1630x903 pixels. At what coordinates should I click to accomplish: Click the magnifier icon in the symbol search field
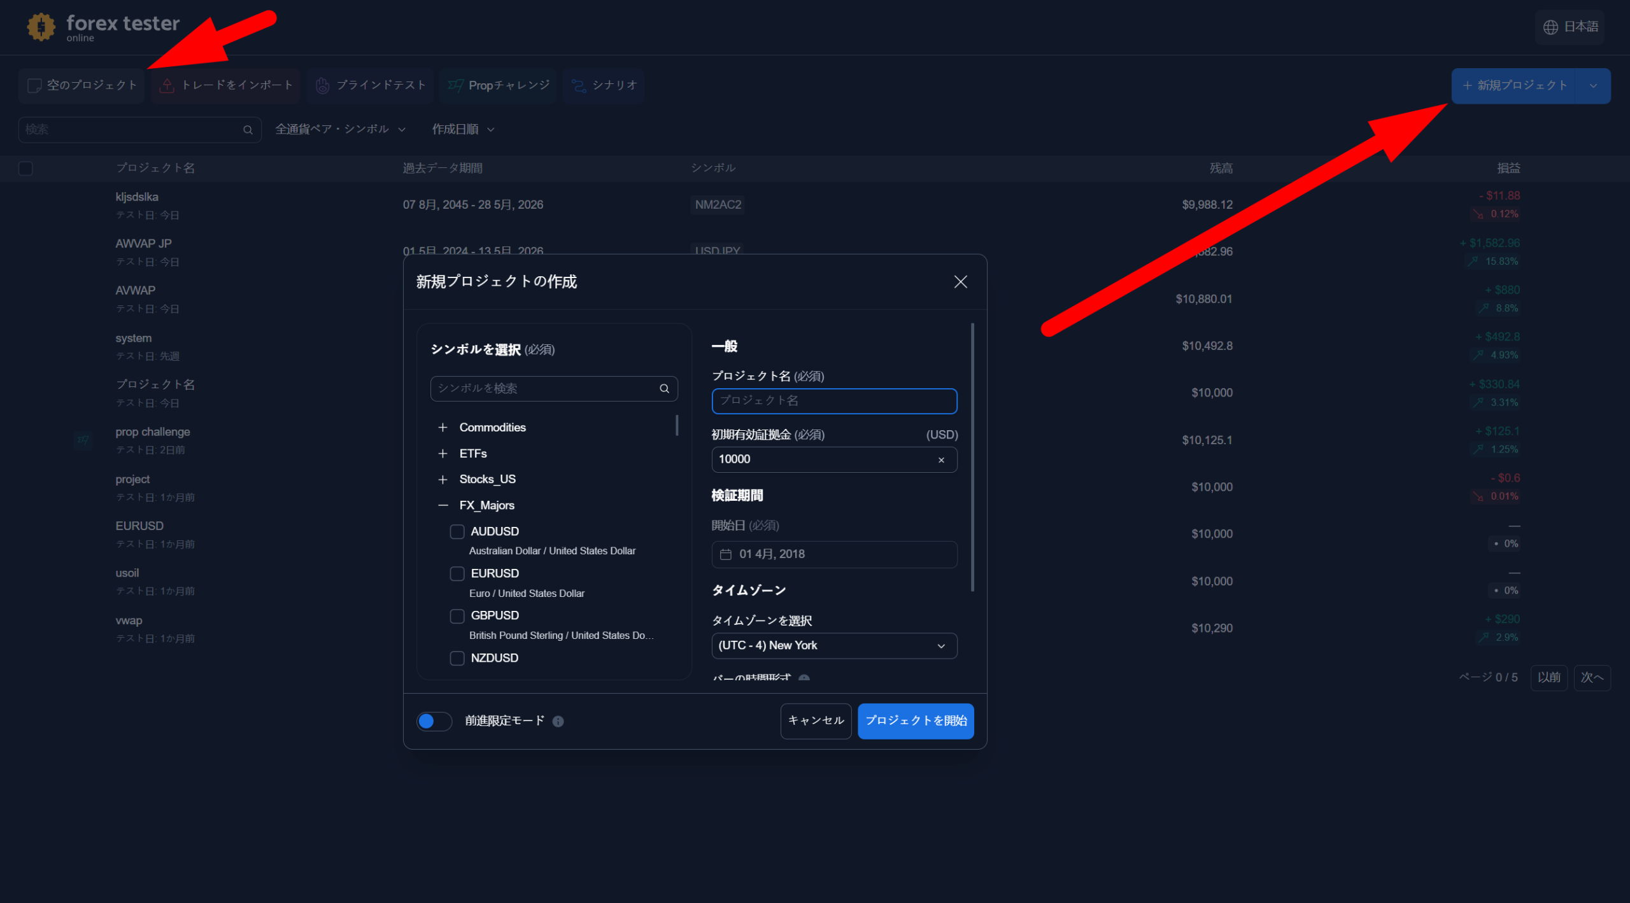(x=664, y=388)
